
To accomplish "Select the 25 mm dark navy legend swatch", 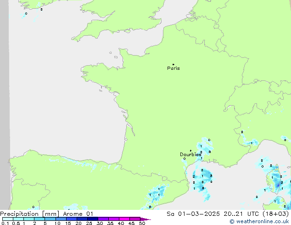I will coord(93,219).
